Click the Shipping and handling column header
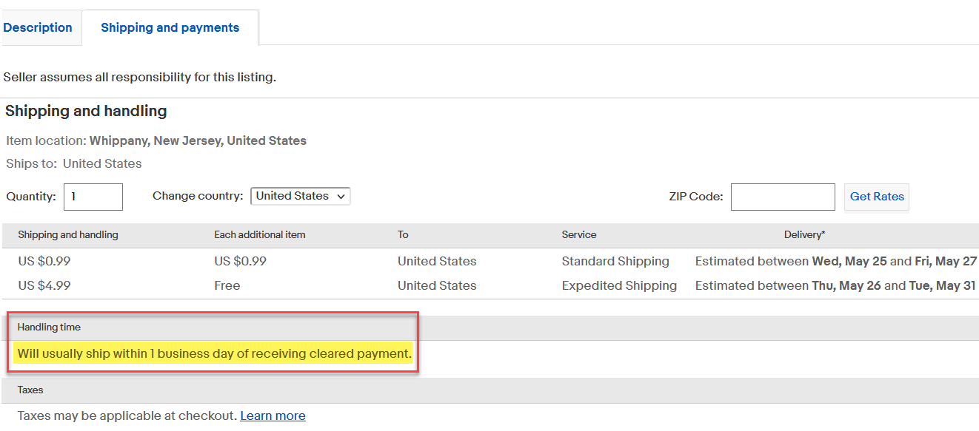This screenshot has width=979, height=431. click(x=69, y=234)
